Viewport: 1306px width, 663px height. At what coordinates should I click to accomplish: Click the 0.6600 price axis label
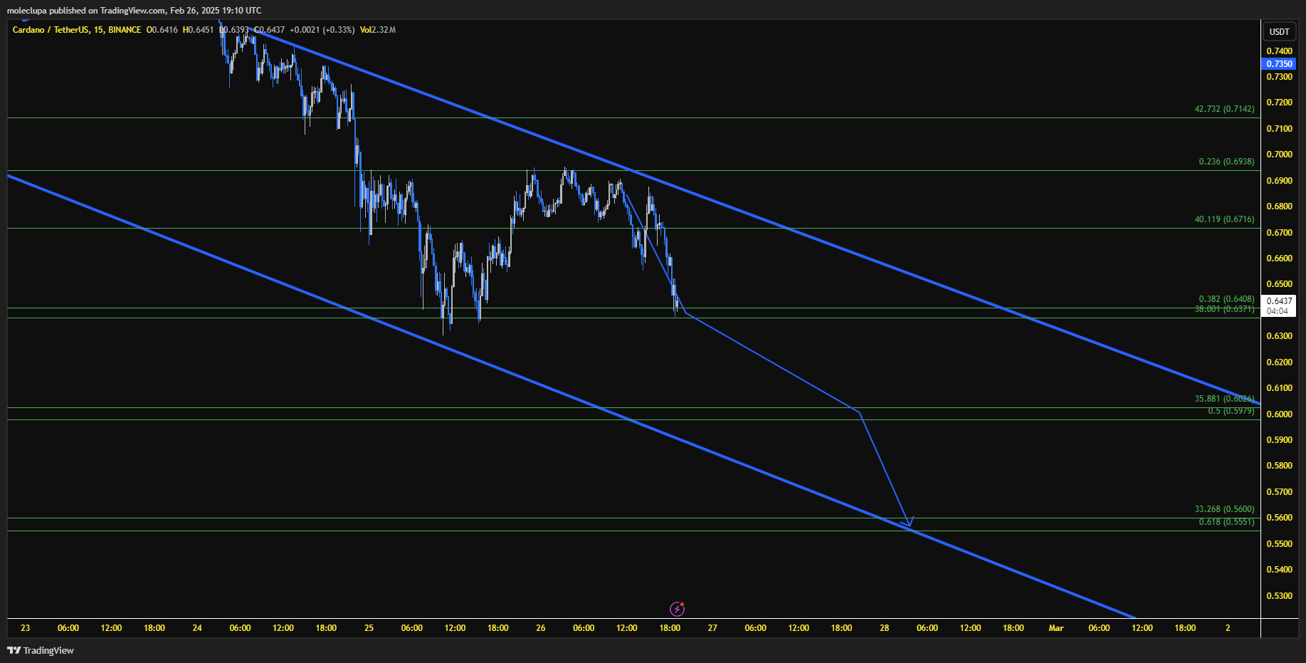[x=1279, y=259]
